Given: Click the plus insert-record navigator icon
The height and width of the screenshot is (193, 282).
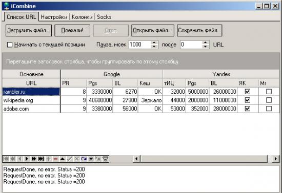Looking at the screenshot, I should (x=48, y=159).
